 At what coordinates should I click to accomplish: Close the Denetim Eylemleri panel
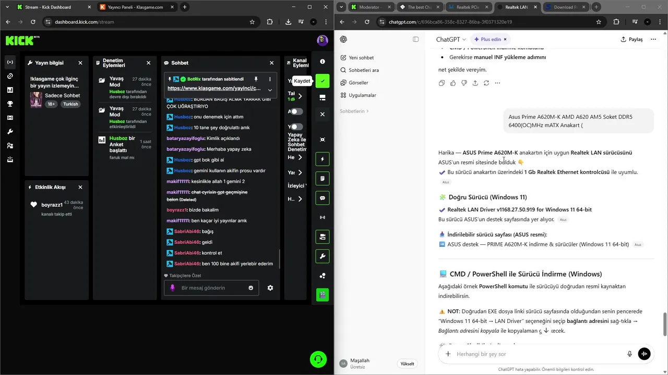coord(149,63)
